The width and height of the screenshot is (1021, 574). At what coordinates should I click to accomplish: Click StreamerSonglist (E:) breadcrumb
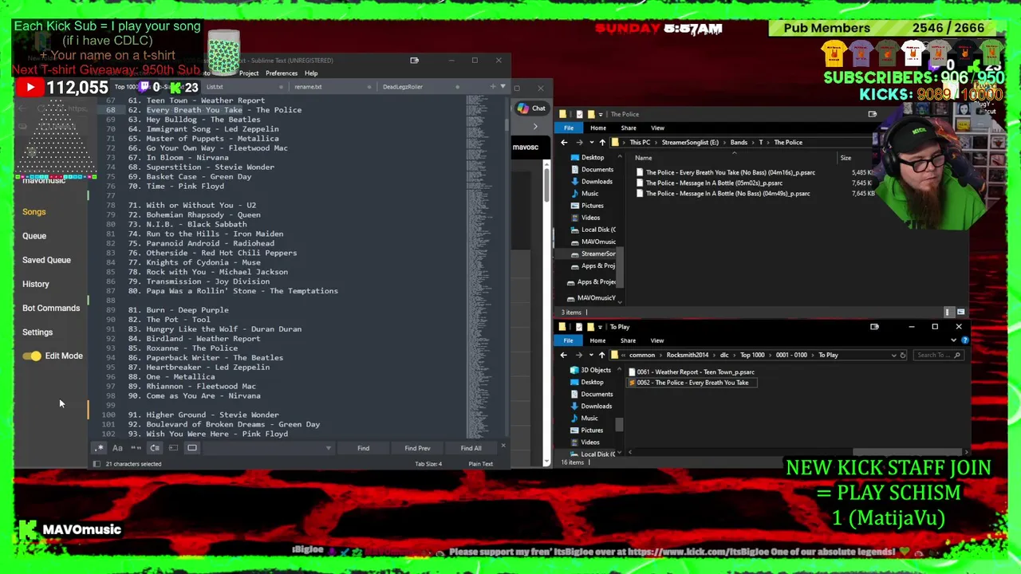click(x=690, y=143)
